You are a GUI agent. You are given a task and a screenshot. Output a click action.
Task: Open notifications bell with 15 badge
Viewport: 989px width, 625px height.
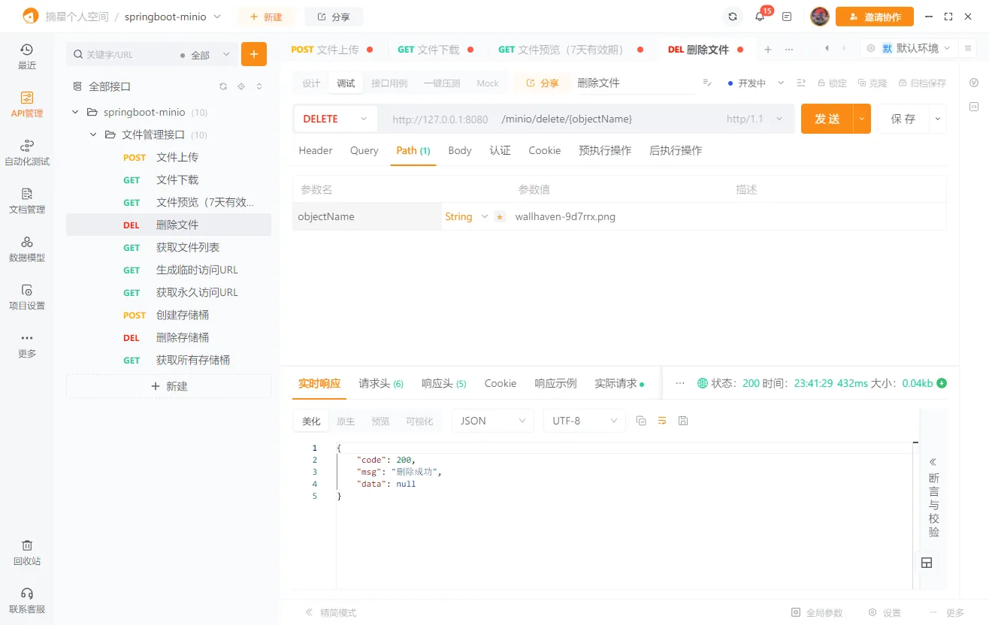(761, 17)
